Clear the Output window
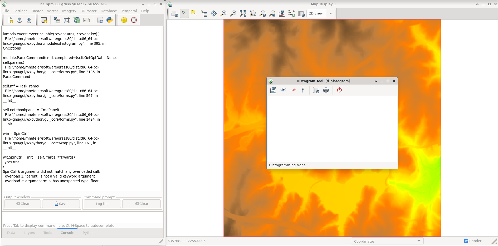The image size is (498, 246). [x=22, y=204]
